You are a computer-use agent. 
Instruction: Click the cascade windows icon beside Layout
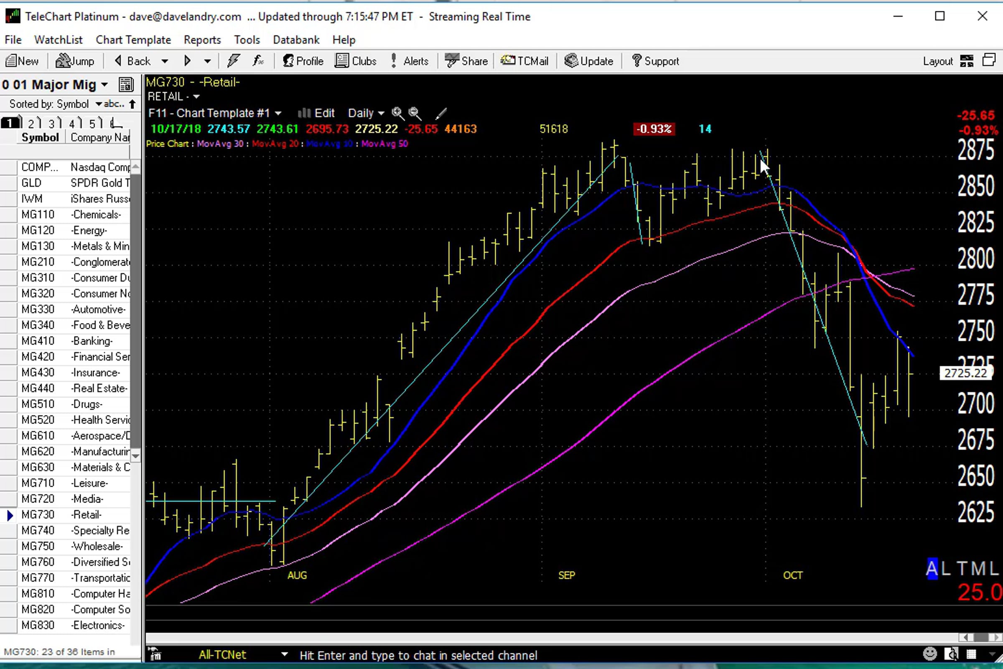[x=989, y=60]
